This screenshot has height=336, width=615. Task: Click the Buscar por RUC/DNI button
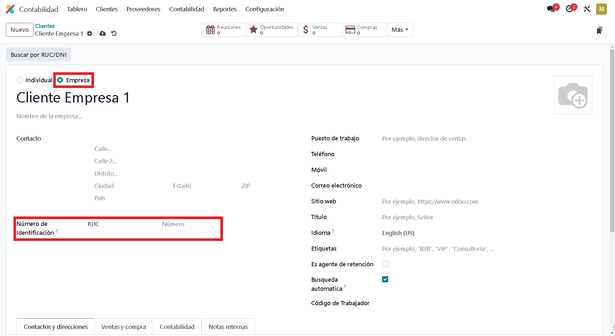(38, 55)
